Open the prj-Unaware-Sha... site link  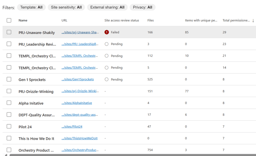tap(80, 32)
